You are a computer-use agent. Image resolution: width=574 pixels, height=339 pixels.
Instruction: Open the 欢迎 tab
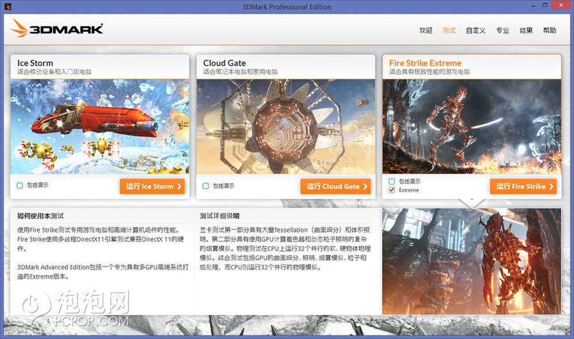point(426,30)
